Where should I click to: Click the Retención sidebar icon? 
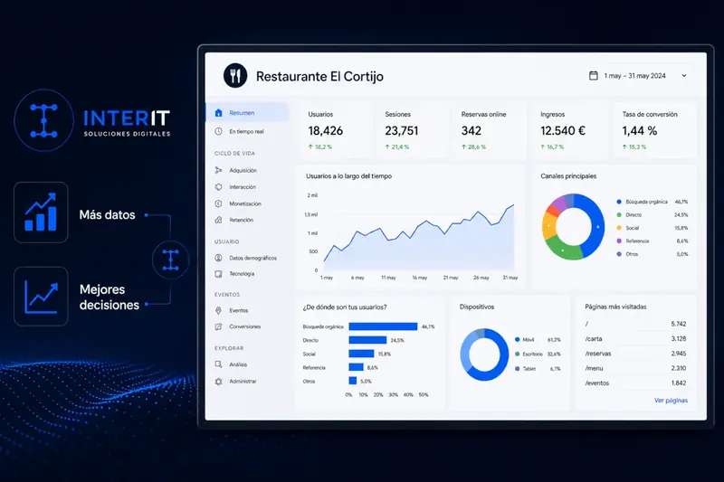(x=218, y=220)
